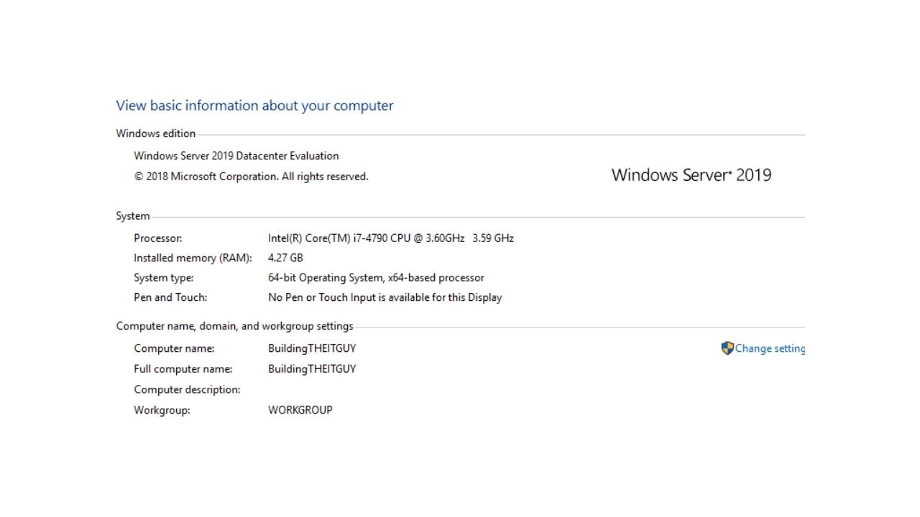Click the Computer name value 'BuildingTHEITGUY'

click(312, 348)
